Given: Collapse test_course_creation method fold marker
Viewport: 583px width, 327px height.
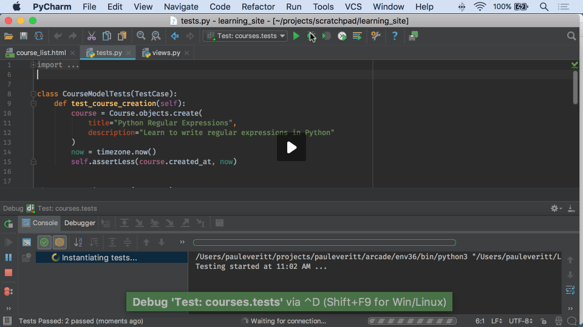Looking at the screenshot, I should [x=33, y=104].
